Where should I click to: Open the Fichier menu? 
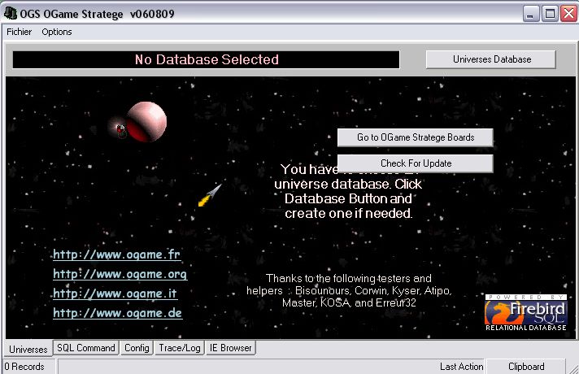(x=19, y=32)
